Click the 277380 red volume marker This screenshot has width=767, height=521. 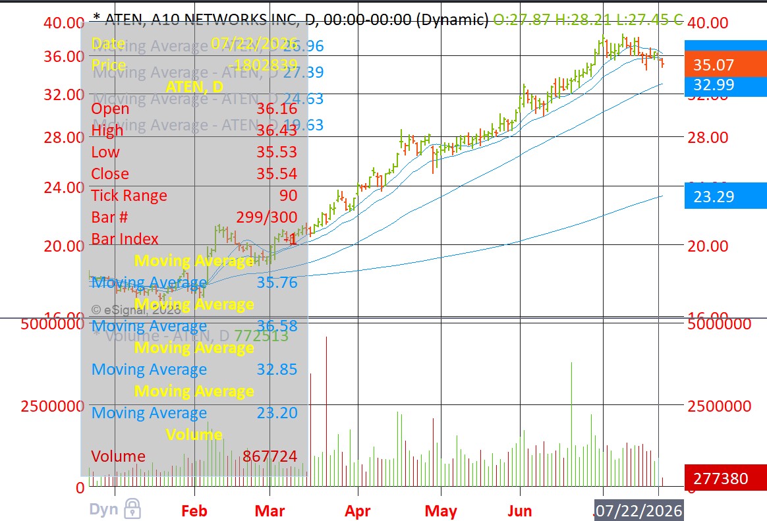pyautogui.click(x=726, y=478)
